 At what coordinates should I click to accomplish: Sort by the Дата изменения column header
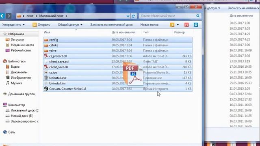[123, 32]
